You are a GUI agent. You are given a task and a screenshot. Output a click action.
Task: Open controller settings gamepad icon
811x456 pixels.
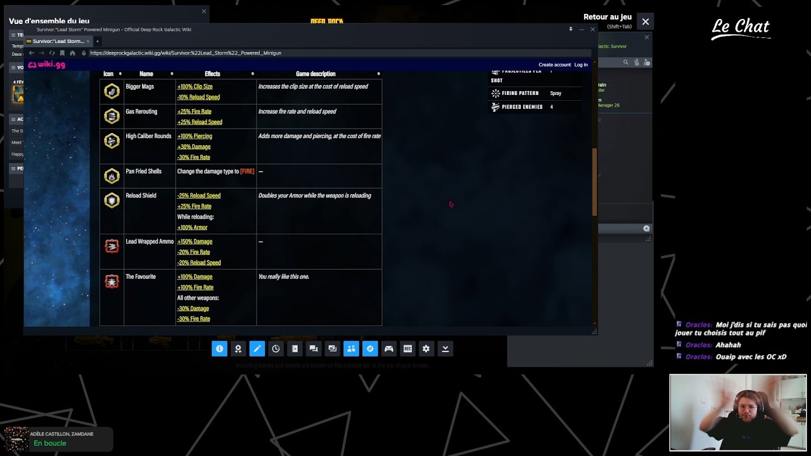pyautogui.click(x=389, y=348)
